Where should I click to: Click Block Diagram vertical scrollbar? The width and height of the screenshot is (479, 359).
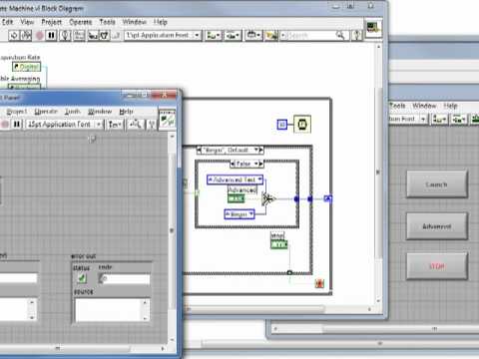[x=378, y=173]
